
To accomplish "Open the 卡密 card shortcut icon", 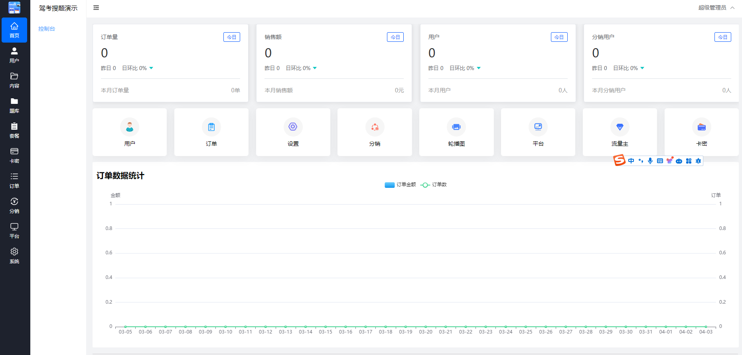I will (x=701, y=127).
